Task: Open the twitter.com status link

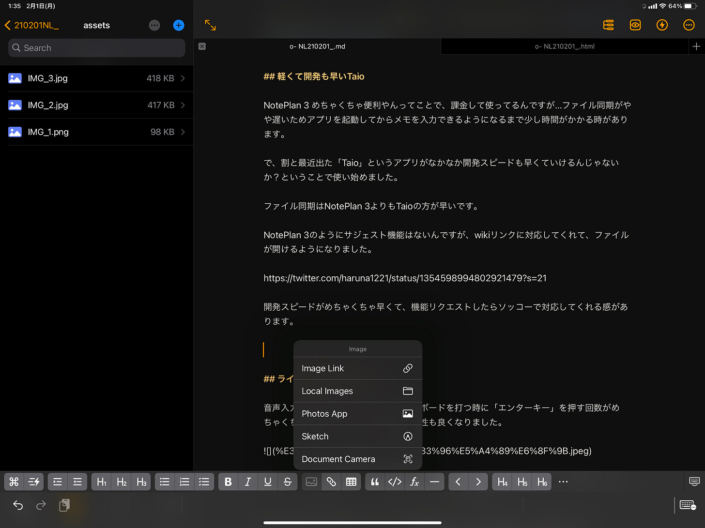Action: click(405, 278)
